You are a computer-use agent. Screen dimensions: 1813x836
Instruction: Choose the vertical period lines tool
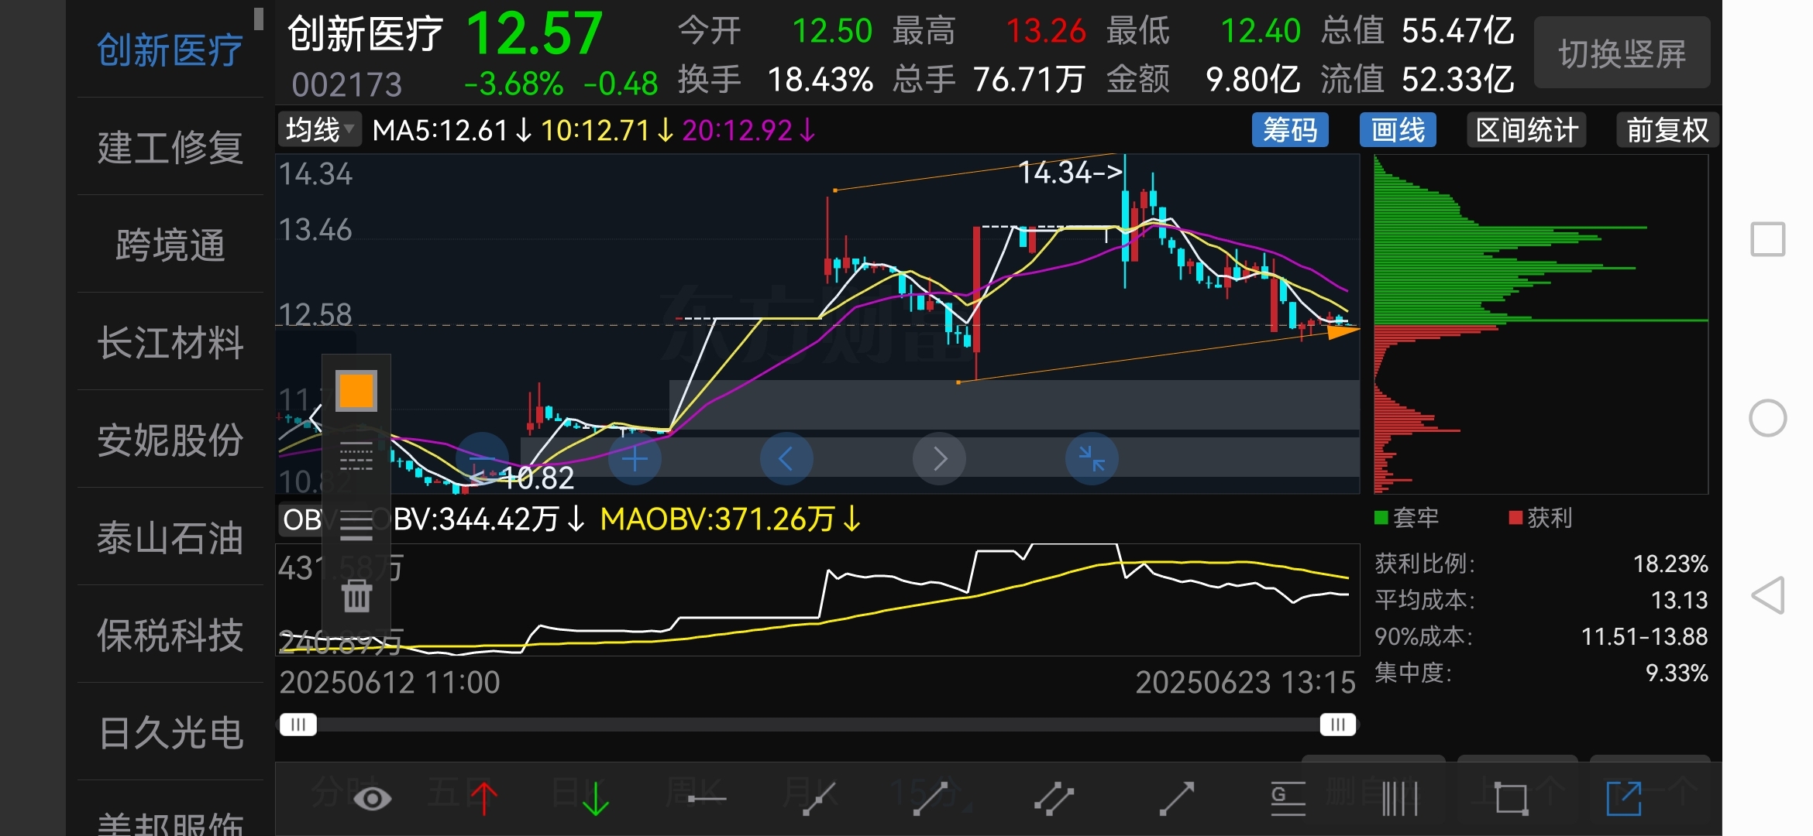click(1400, 799)
